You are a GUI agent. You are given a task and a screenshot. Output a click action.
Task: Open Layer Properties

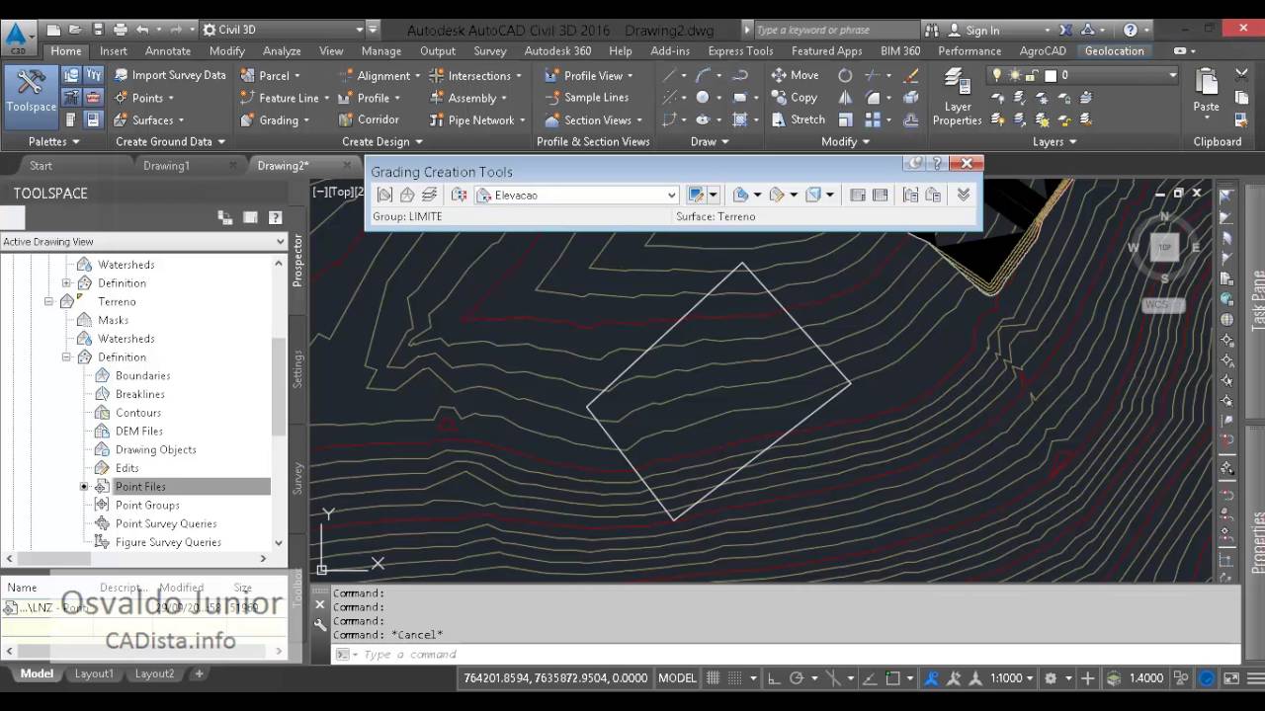(x=957, y=97)
